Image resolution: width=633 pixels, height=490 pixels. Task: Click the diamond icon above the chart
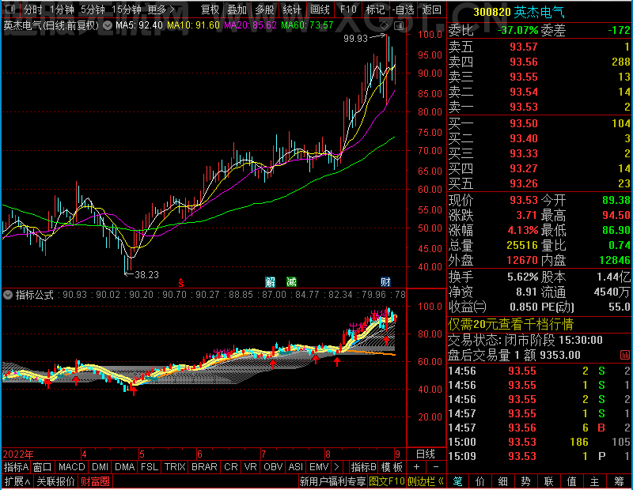point(385,25)
